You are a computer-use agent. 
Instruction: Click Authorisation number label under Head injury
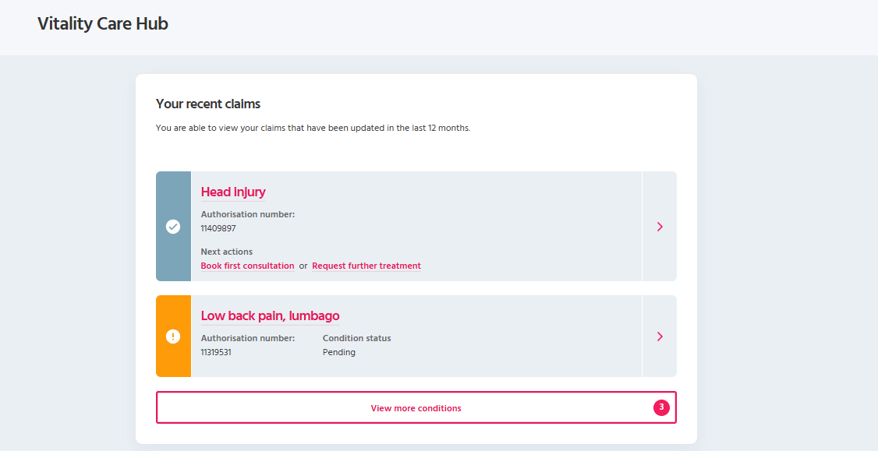click(x=247, y=214)
